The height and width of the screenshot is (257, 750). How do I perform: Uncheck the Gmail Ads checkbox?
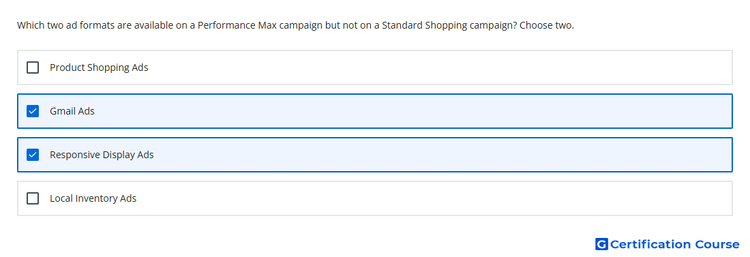point(33,111)
